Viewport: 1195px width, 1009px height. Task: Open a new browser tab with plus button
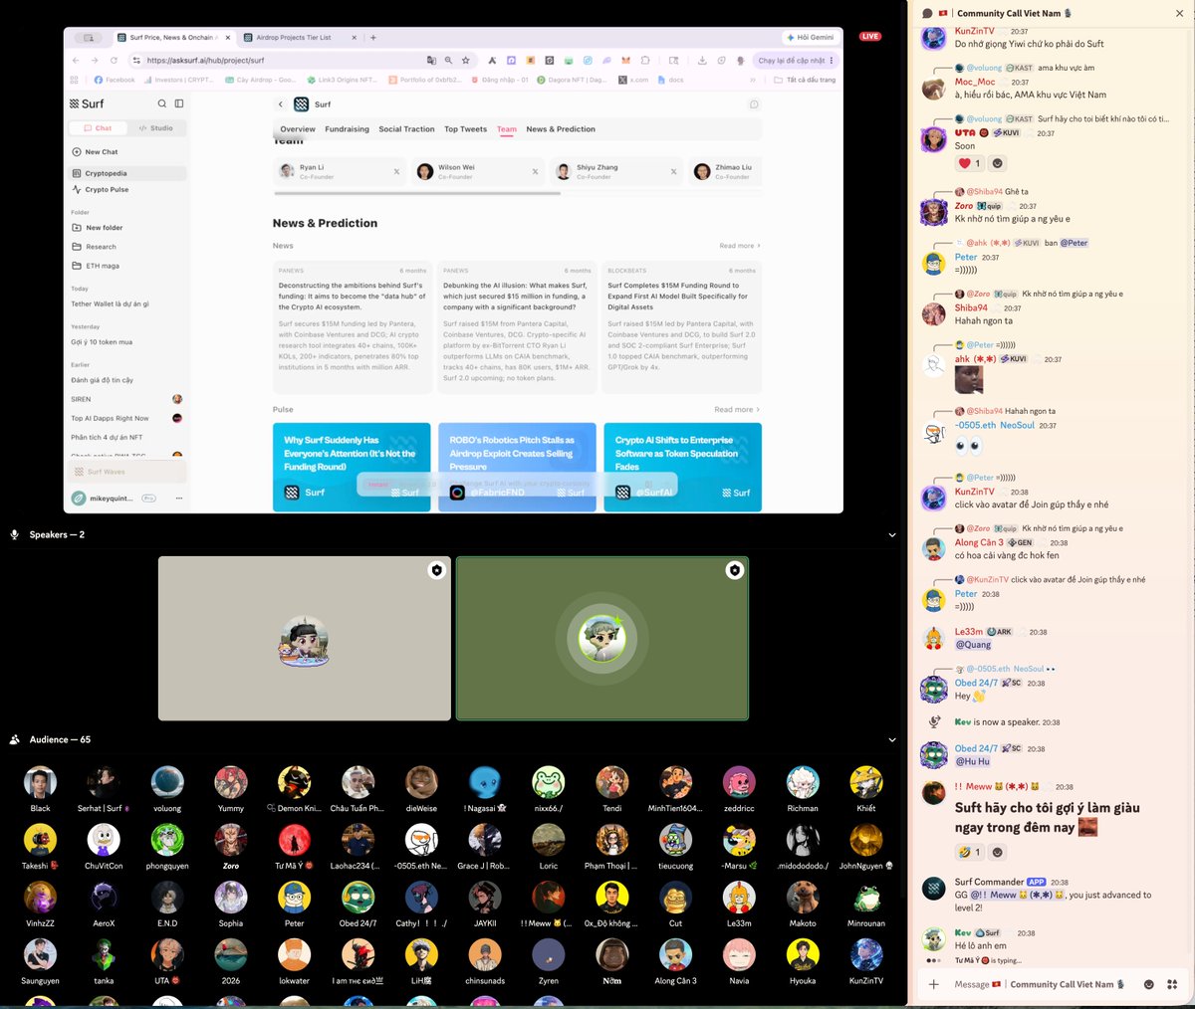373,38
